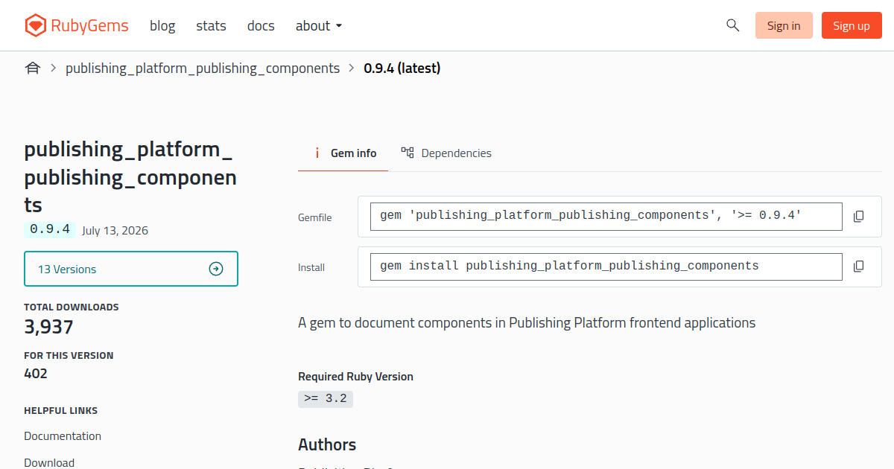Image resolution: width=894 pixels, height=469 pixels.
Task: Click the Dependencies tab tree icon
Action: click(x=408, y=153)
